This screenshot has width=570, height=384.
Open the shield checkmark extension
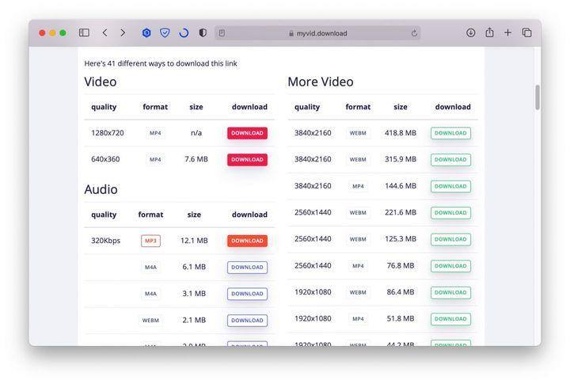pos(165,32)
